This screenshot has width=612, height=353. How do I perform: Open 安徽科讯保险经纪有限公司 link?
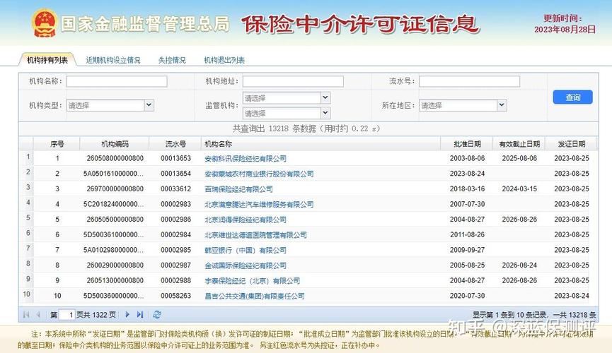246,159
